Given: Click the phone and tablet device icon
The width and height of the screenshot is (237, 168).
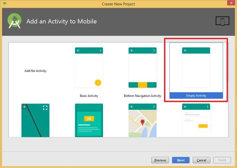Looking at the screenshot, I should [x=222, y=21].
